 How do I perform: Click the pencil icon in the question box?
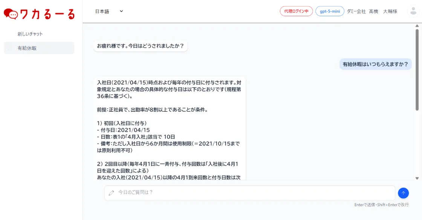111,193
